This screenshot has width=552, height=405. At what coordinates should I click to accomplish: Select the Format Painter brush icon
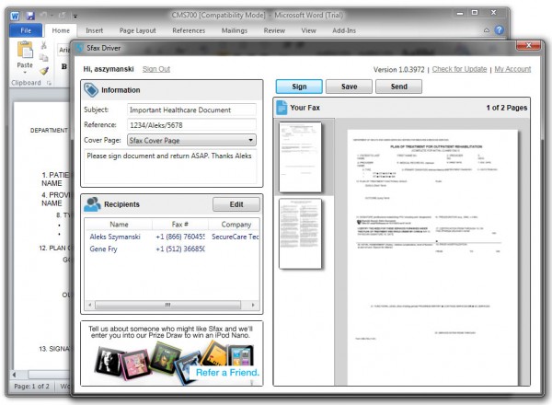tap(43, 70)
